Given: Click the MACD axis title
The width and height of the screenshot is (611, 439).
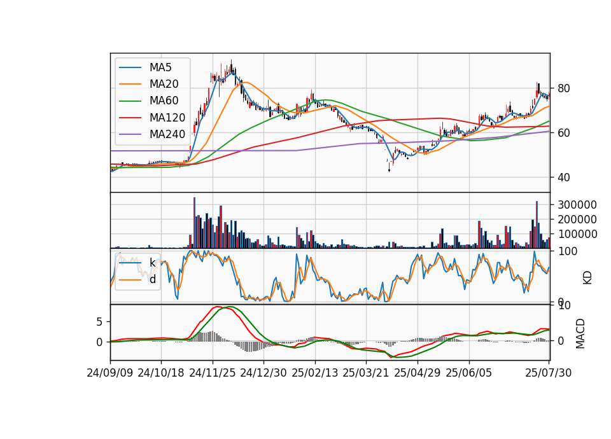Looking at the screenshot, I should tap(580, 333).
